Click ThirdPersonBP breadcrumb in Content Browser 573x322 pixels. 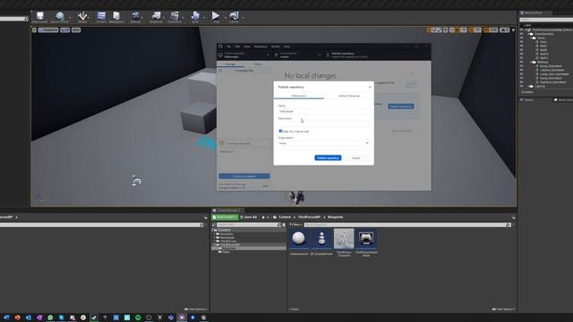[309, 217]
